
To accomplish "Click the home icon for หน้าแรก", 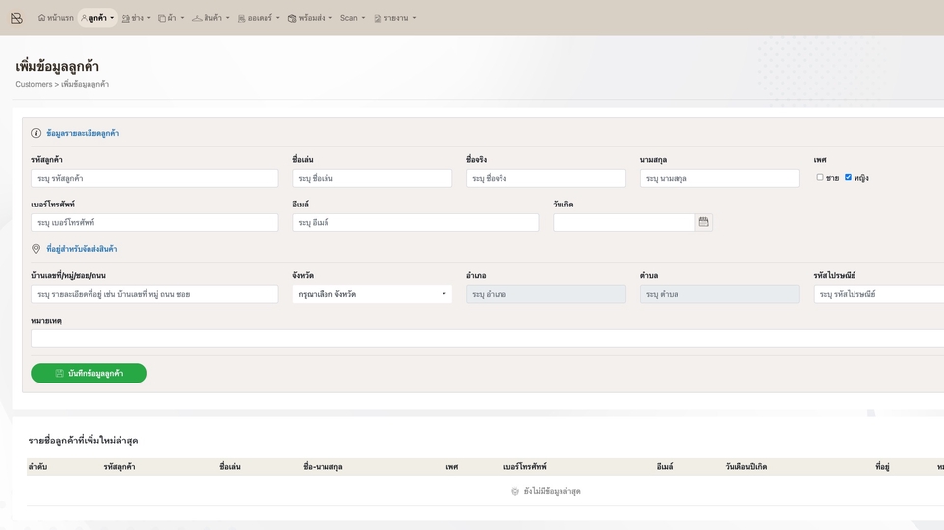I will click(41, 18).
